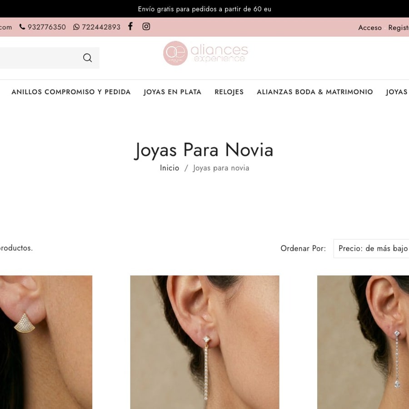Viewport: 409px width, 409px height.
Task: Open the partially visible Joyas menu item
Action: pos(397,92)
